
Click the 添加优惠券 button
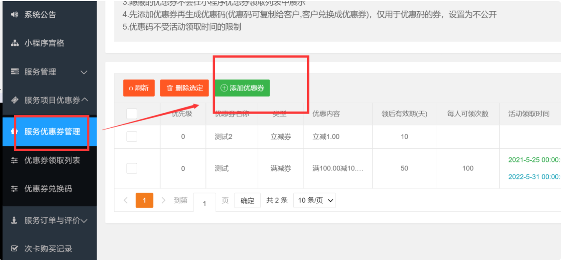coord(242,88)
